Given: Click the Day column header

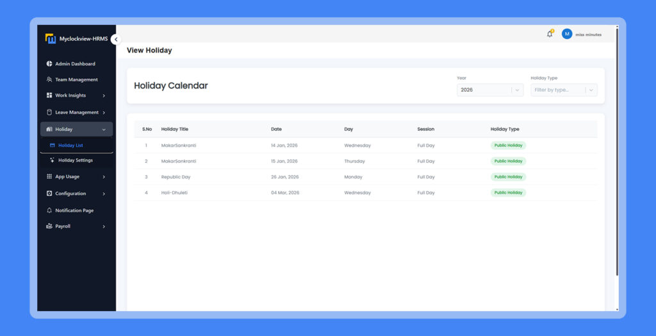Looking at the screenshot, I should [348, 129].
